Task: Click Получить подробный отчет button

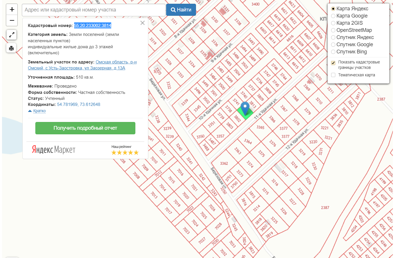Action: coord(85,128)
